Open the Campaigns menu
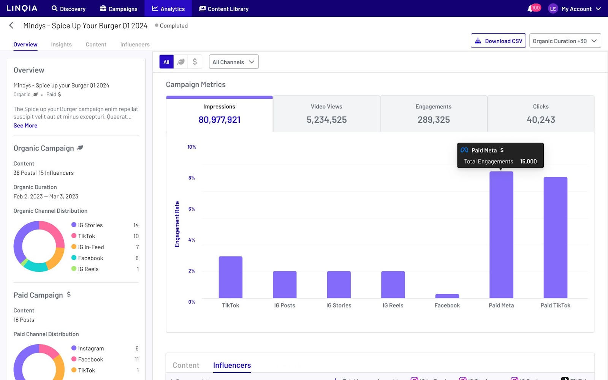The image size is (608, 380). (x=119, y=8)
